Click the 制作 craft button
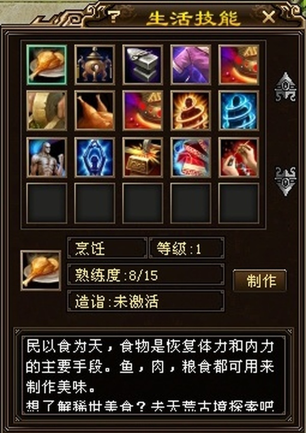 [x=260, y=281]
